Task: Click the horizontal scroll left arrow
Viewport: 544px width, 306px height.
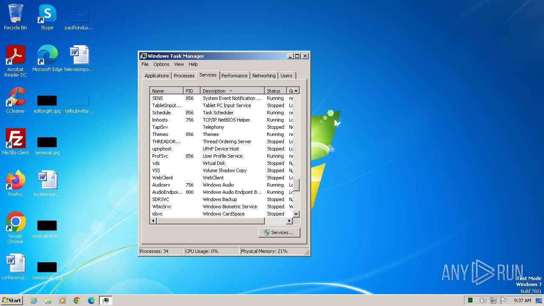Action: click(153, 221)
